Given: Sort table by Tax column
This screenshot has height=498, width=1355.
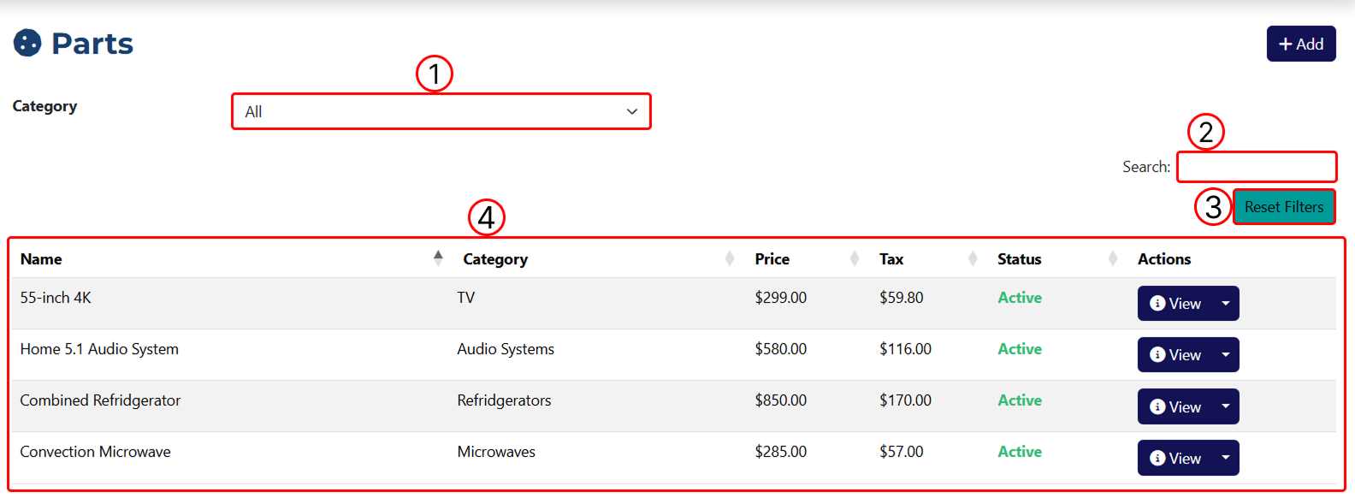Looking at the screenshot, I should 891,259.
